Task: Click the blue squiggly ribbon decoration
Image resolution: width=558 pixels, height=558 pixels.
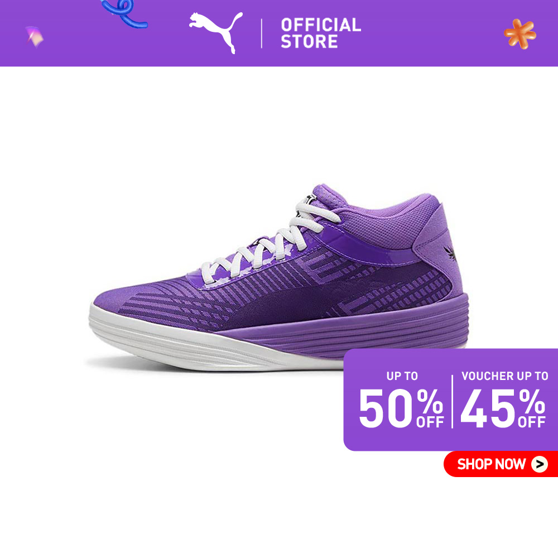Action: (124, 13)
